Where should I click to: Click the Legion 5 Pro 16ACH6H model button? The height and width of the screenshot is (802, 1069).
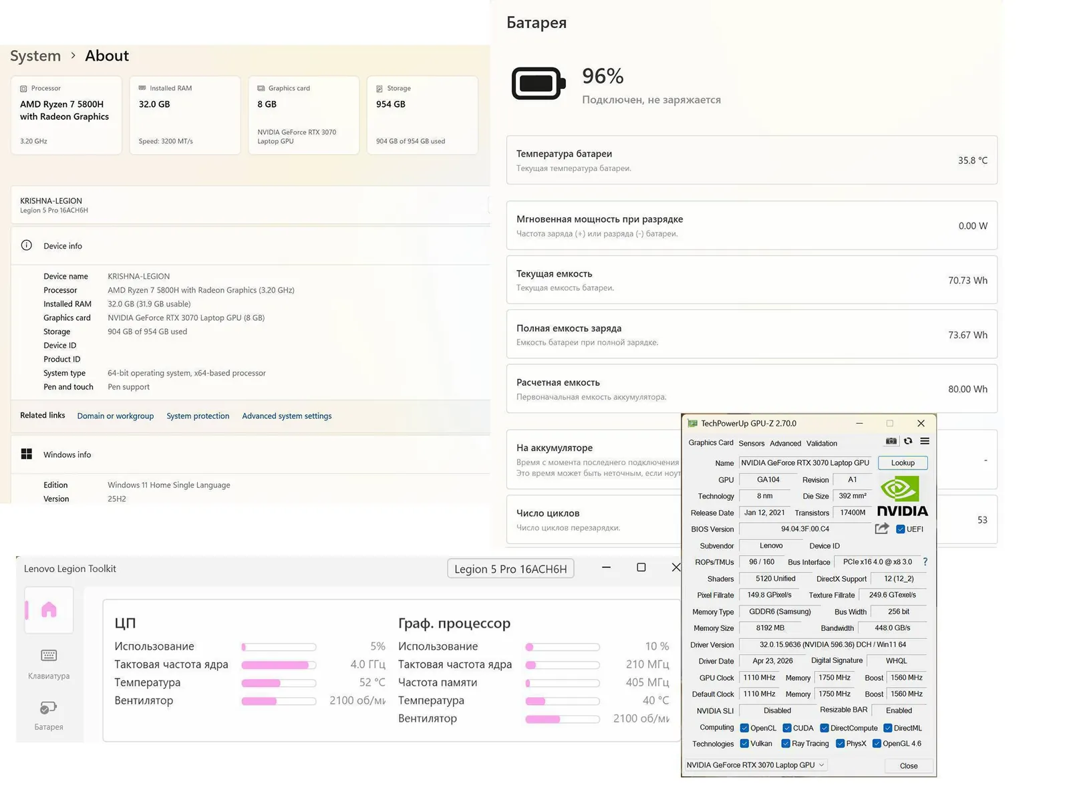pyautogui.click(x=510, y=569)
